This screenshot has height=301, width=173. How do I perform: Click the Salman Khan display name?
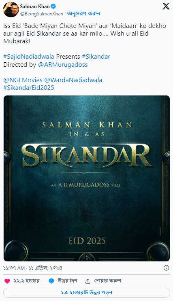click(x=35, y=6)
